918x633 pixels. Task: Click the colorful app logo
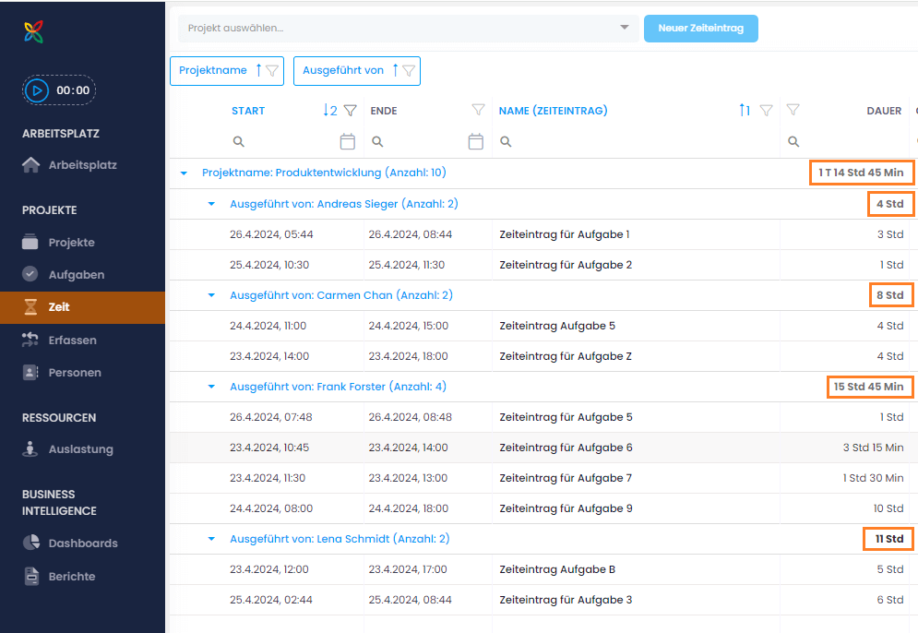34,31
